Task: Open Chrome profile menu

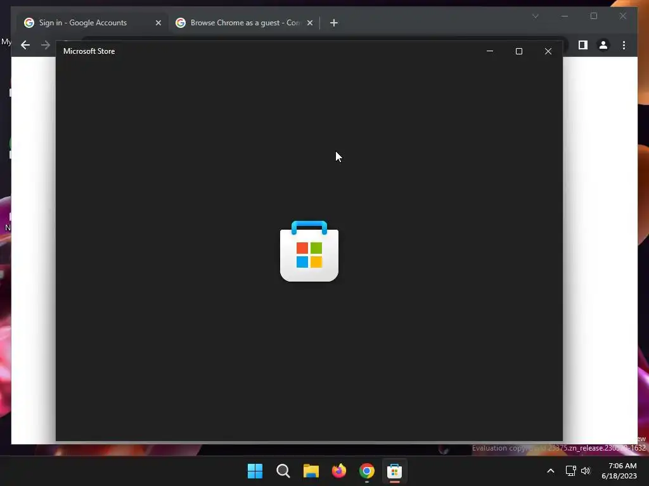Action: coord(603,45)
